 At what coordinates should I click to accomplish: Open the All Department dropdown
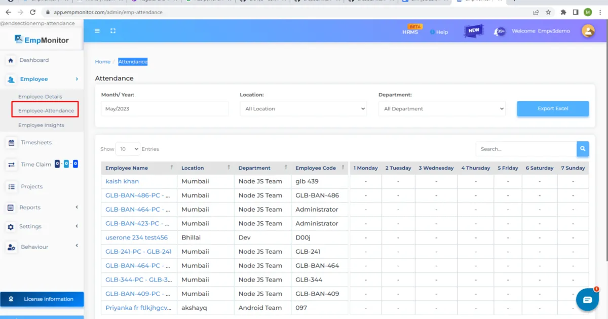pyautogui.click(x=441, y=109)
